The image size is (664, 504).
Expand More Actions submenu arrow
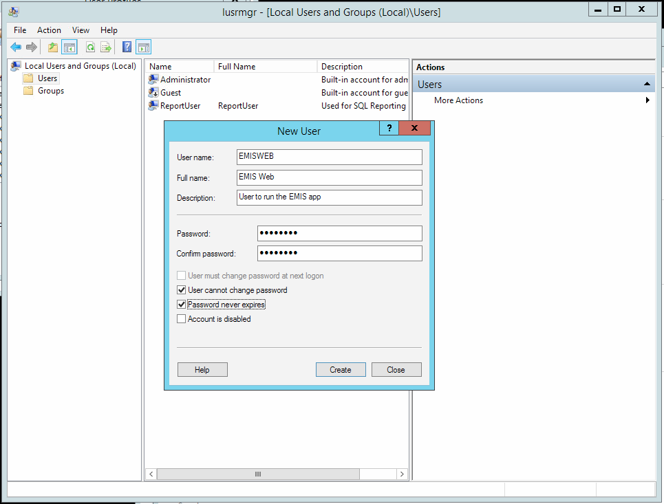pos(647,100)
